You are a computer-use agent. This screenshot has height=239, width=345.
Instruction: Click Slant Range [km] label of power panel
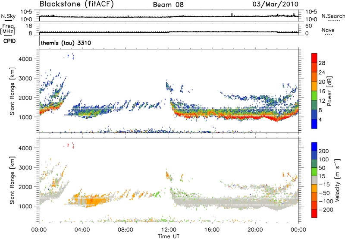point(12,91)
